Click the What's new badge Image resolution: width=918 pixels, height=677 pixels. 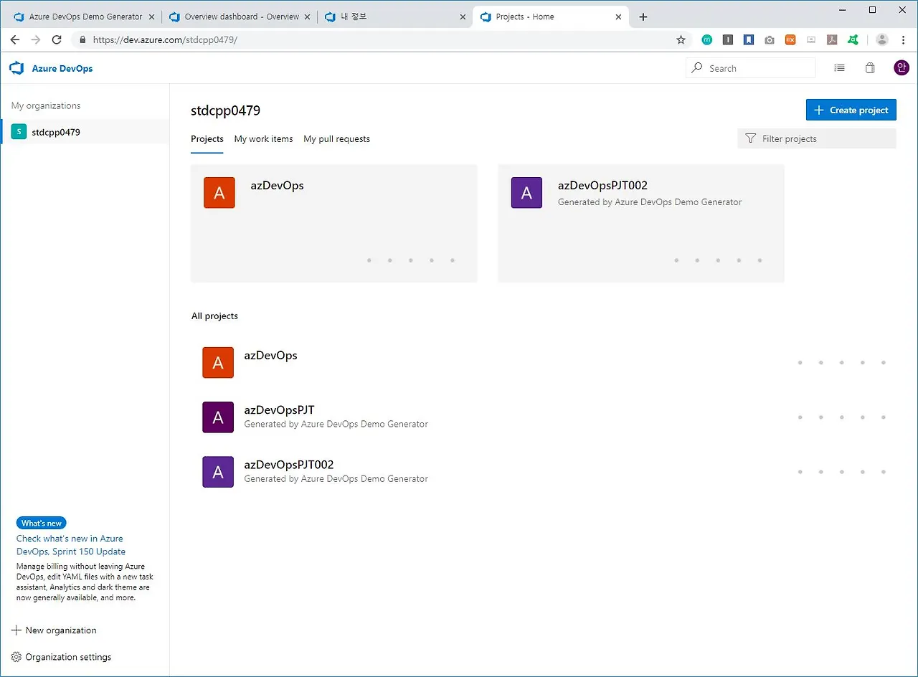42,523
